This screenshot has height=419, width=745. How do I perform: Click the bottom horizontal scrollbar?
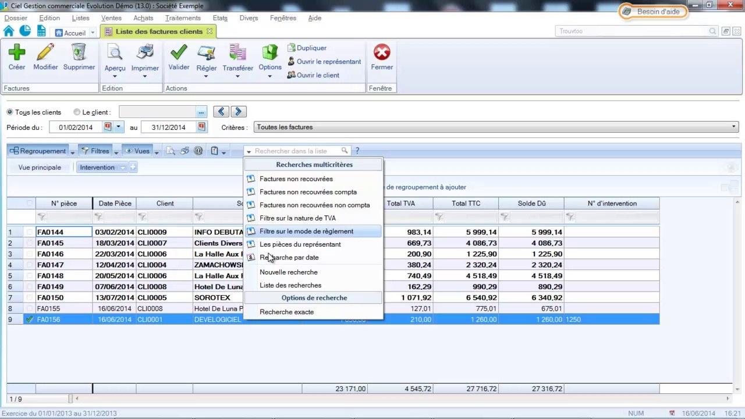pyautogui.click(x=402, y=399)
